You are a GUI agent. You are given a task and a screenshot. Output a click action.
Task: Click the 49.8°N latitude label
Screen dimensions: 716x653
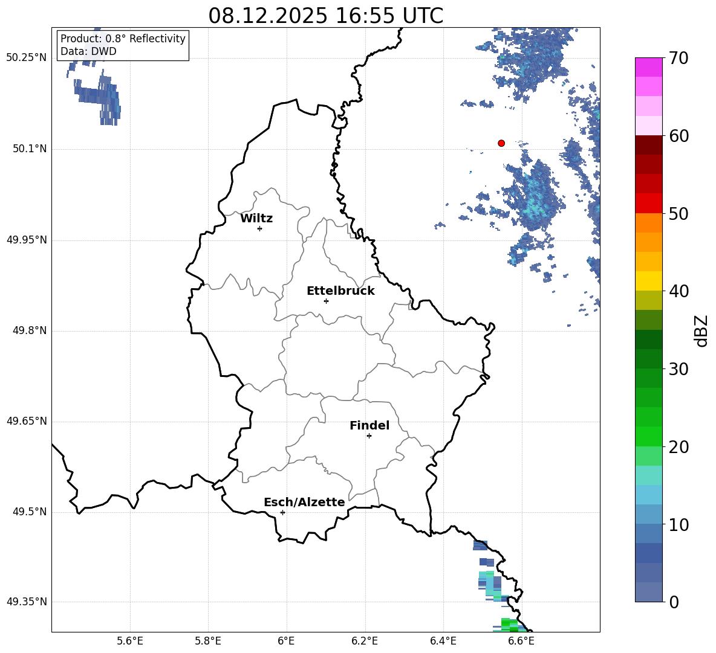[x=30, y=330]
